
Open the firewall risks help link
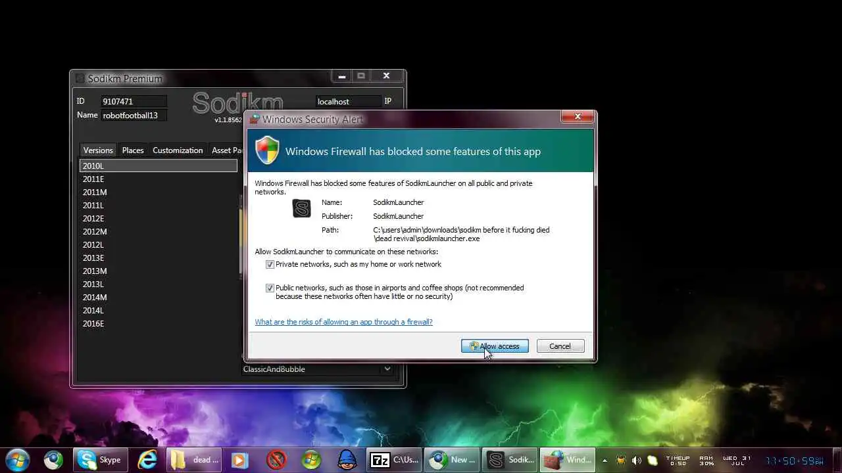tap(343, 322)
